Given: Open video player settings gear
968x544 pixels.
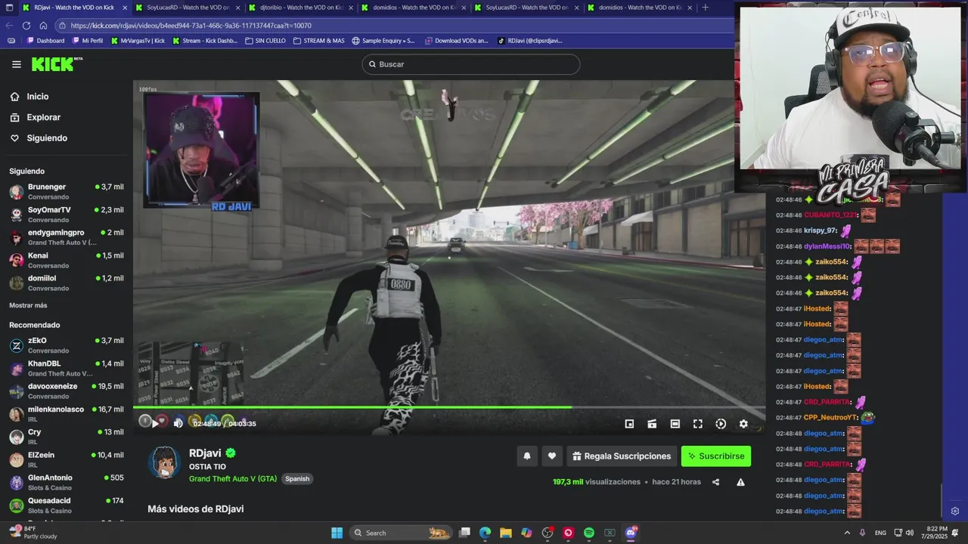Looking at the screenshot, I should [x=743, y=424].
